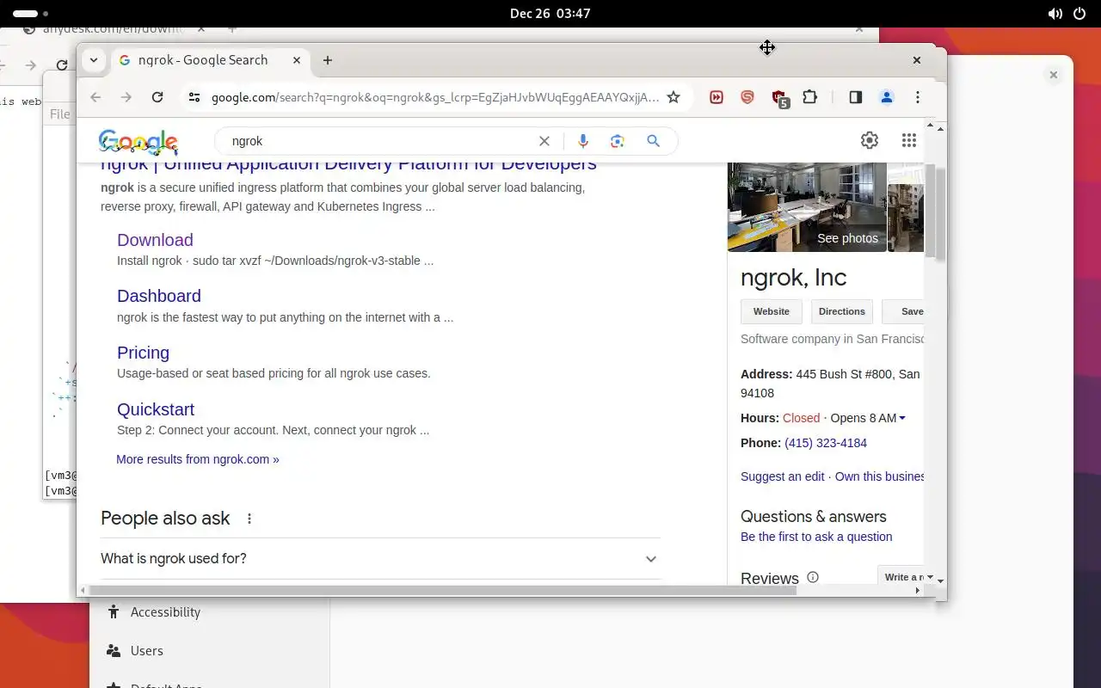The height and width of the screenshot is (688, 1101).
Task: Click the Write a review button
Action: tap(901, 576)
